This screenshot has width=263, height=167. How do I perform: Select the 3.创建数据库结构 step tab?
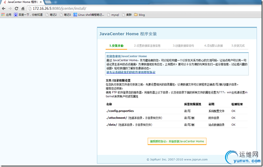pos(183,46)
